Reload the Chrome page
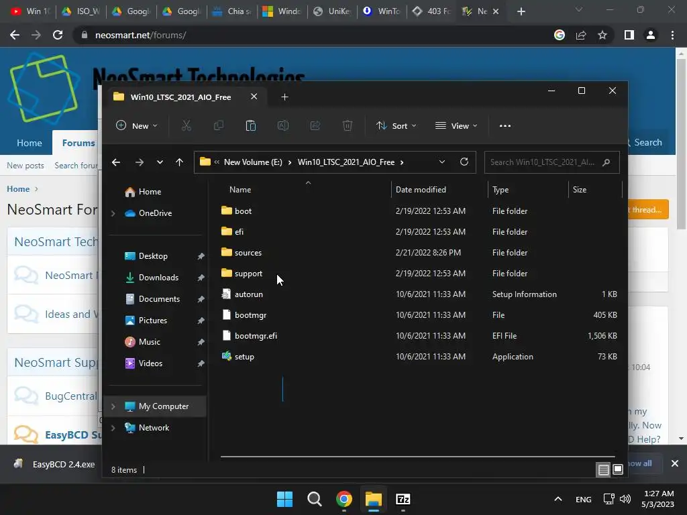Screen dimensions: 687x515 tap(58, 35)
